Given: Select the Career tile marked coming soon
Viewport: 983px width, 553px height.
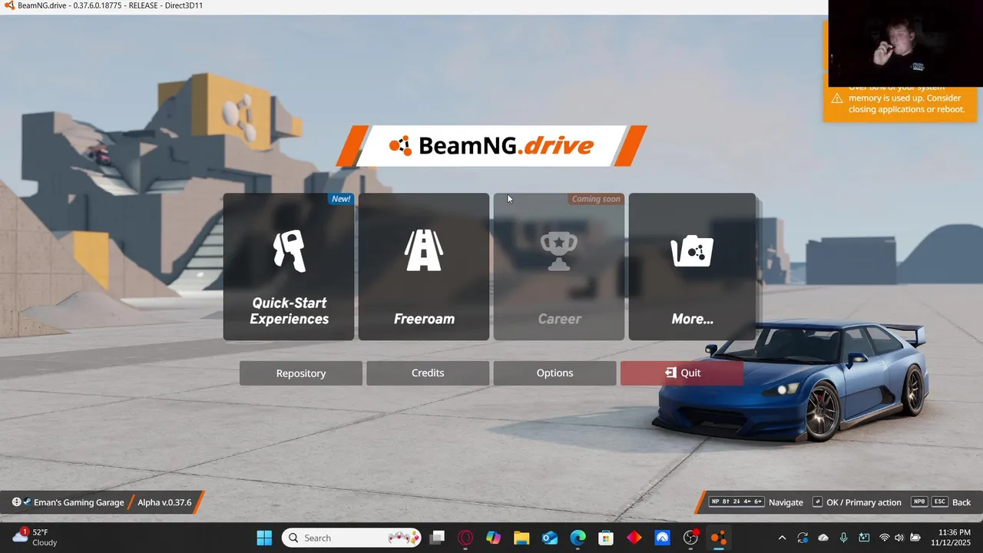Looking at the screenshot, I should pos(559,267).
